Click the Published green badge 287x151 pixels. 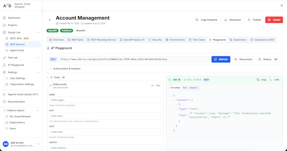tap(66, 30)
